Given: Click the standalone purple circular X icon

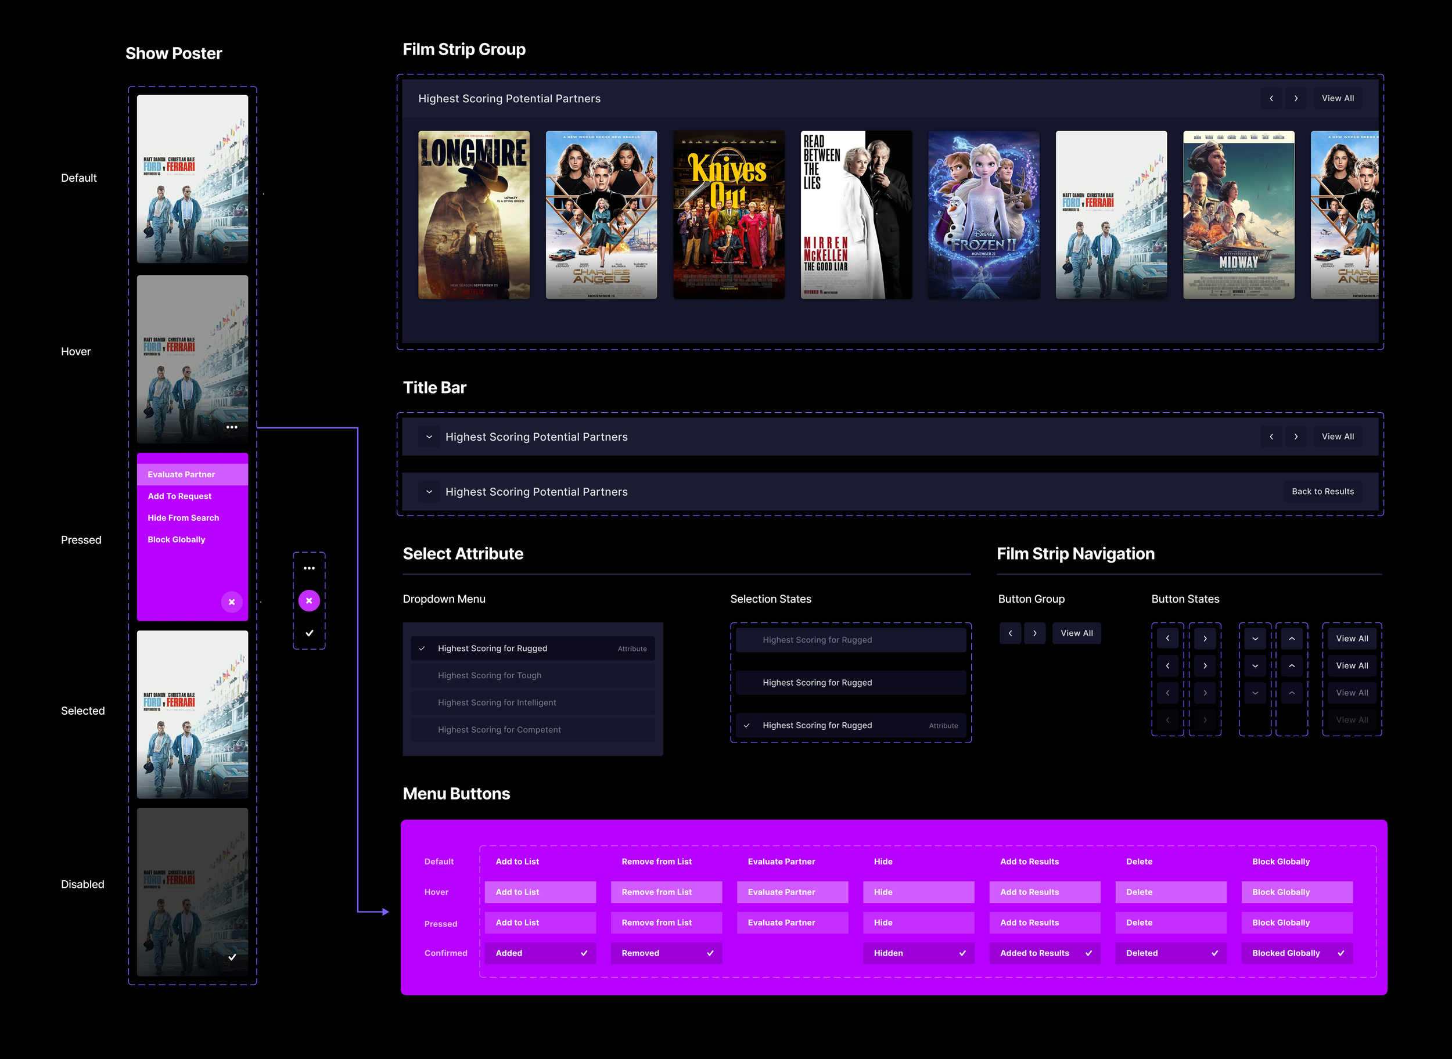Looking at the screenshot, I should click(309, 601).
